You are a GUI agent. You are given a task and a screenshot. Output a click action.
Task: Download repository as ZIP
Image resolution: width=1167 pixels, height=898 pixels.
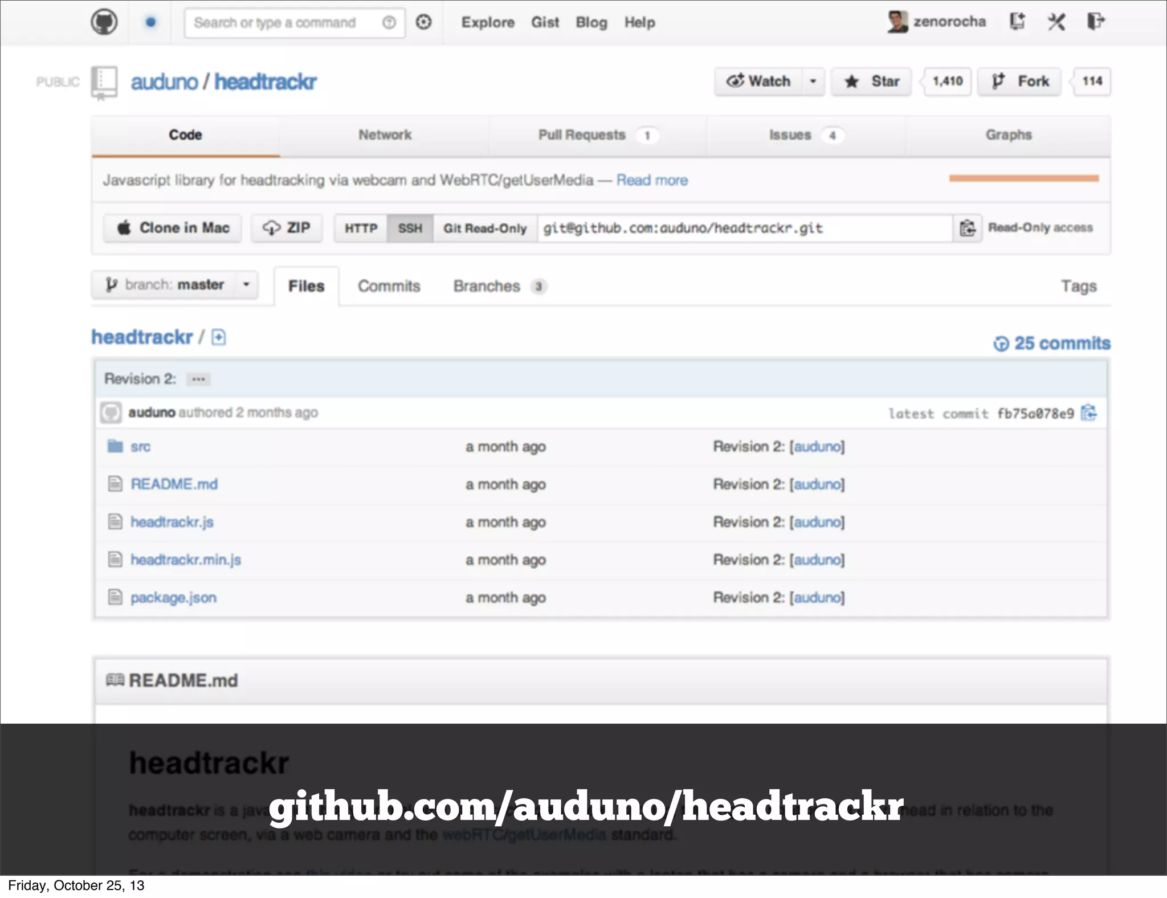(287, 228)
